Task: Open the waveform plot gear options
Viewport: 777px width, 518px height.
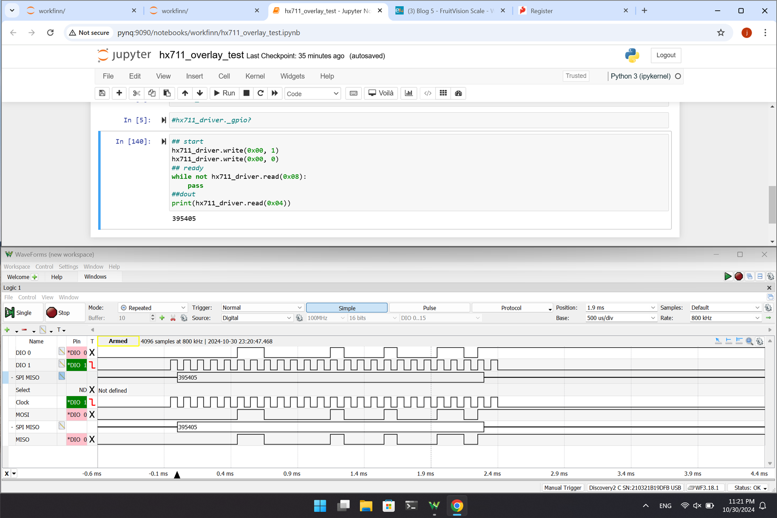Action: point(760,341)
